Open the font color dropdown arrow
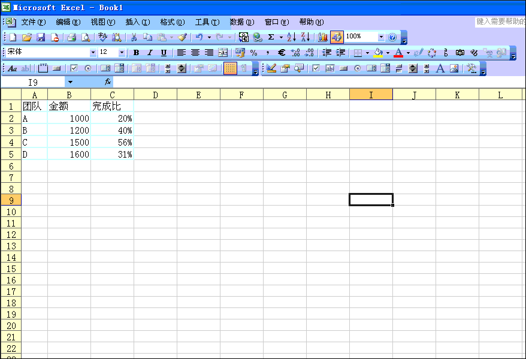Screen dimensions: 526x359 tap(407, 52)
